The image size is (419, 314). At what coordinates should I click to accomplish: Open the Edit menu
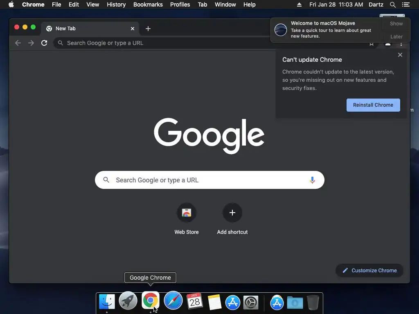[74, 4]
